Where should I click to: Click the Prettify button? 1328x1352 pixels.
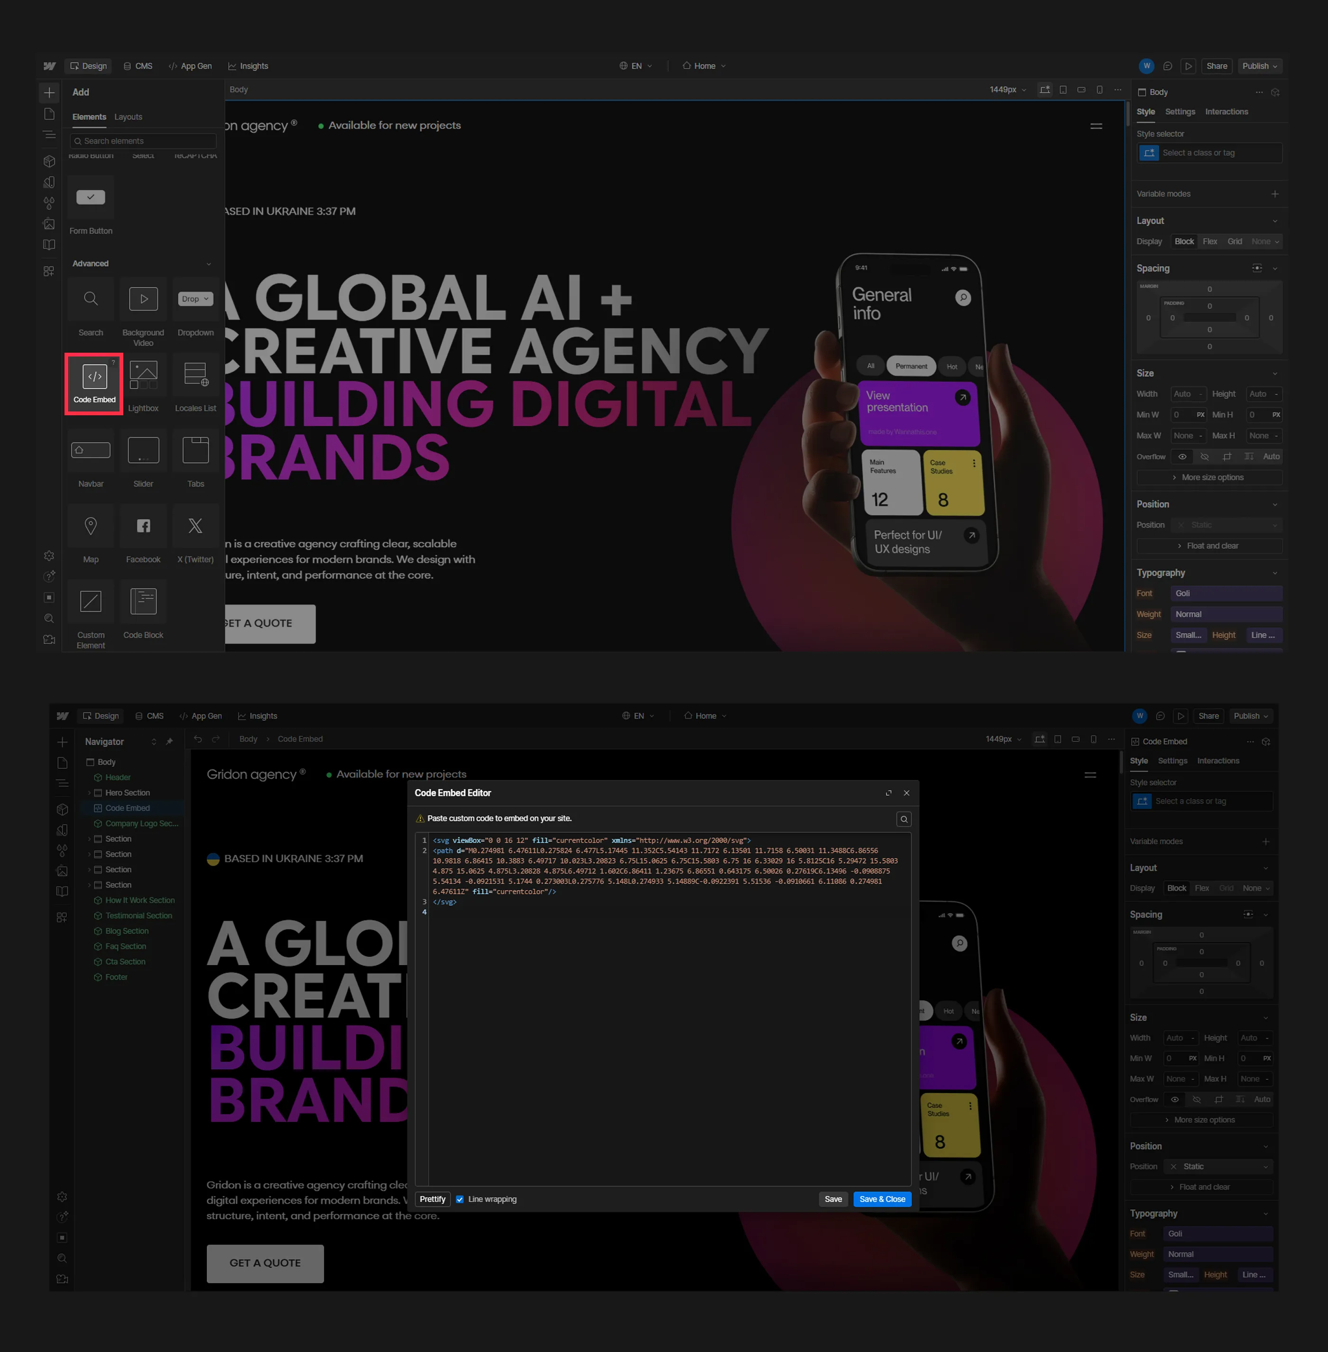[432, 1199]
